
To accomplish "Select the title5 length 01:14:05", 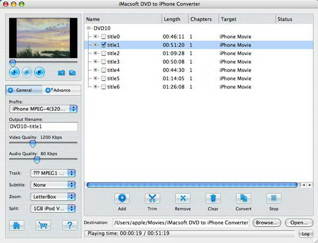I will 174,79.
